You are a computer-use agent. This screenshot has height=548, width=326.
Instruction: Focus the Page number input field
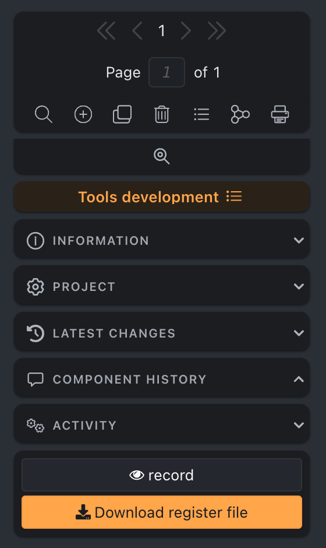tap(166, 72)
